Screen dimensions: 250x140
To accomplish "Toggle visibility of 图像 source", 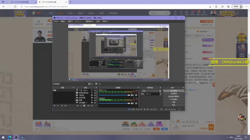I will click(92, 100).
